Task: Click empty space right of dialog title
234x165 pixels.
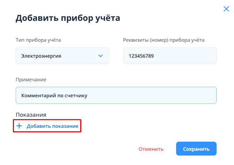Action: (167, 18)
